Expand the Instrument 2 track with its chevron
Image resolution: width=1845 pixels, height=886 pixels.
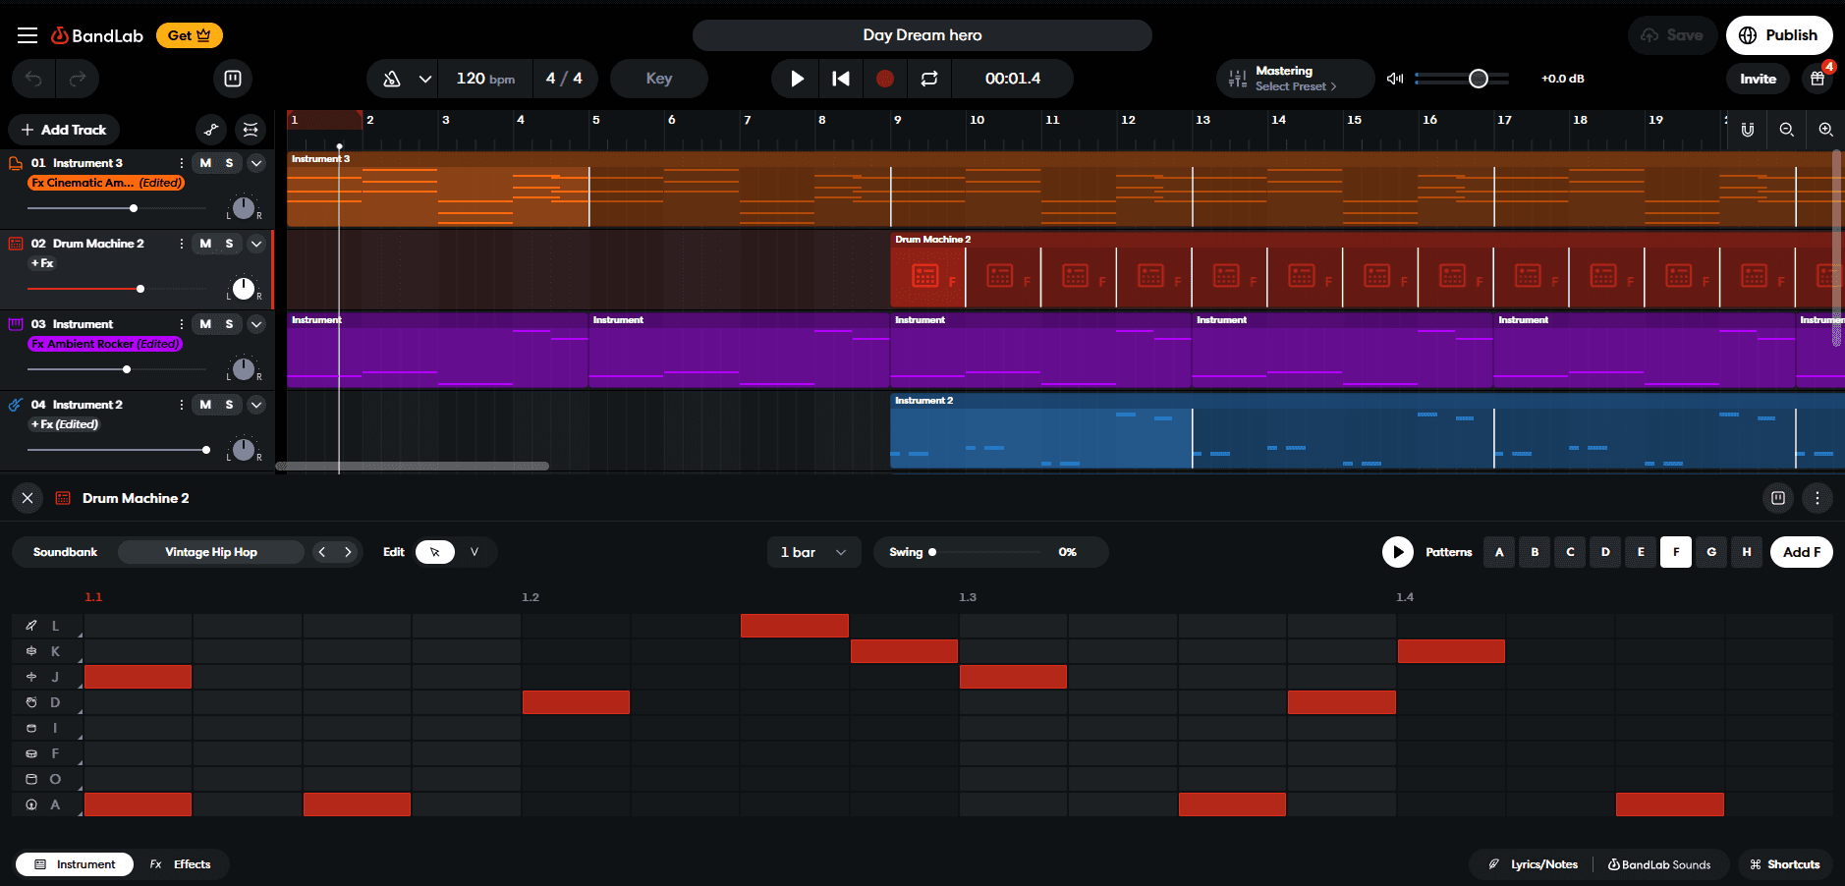pyautogui.click(x=255, y=405)
